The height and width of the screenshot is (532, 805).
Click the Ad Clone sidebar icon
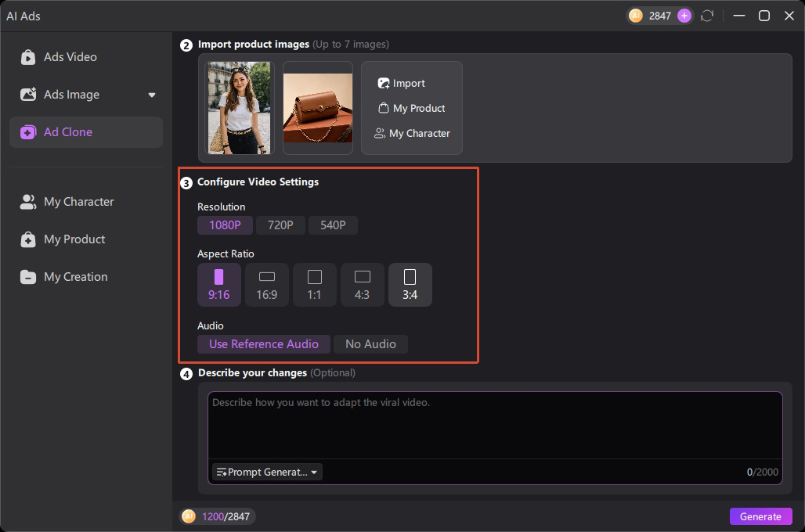(27, 132)
